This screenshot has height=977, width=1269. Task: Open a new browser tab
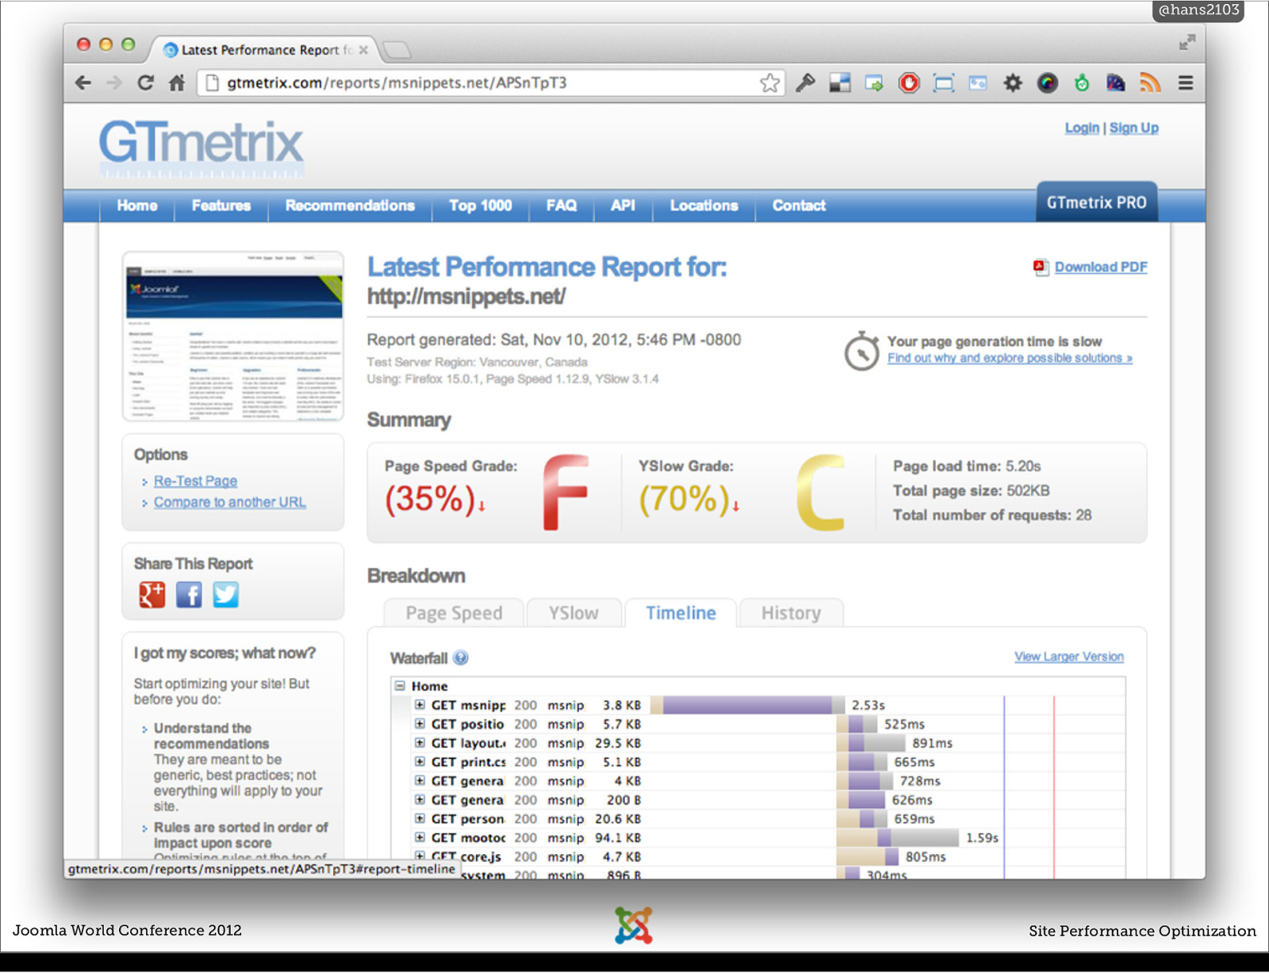[x=397, y=50]
